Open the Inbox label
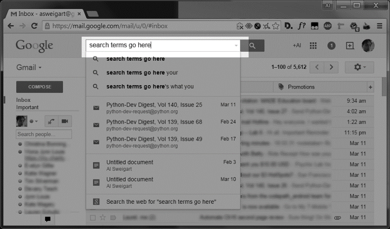 tap(23, 100)
